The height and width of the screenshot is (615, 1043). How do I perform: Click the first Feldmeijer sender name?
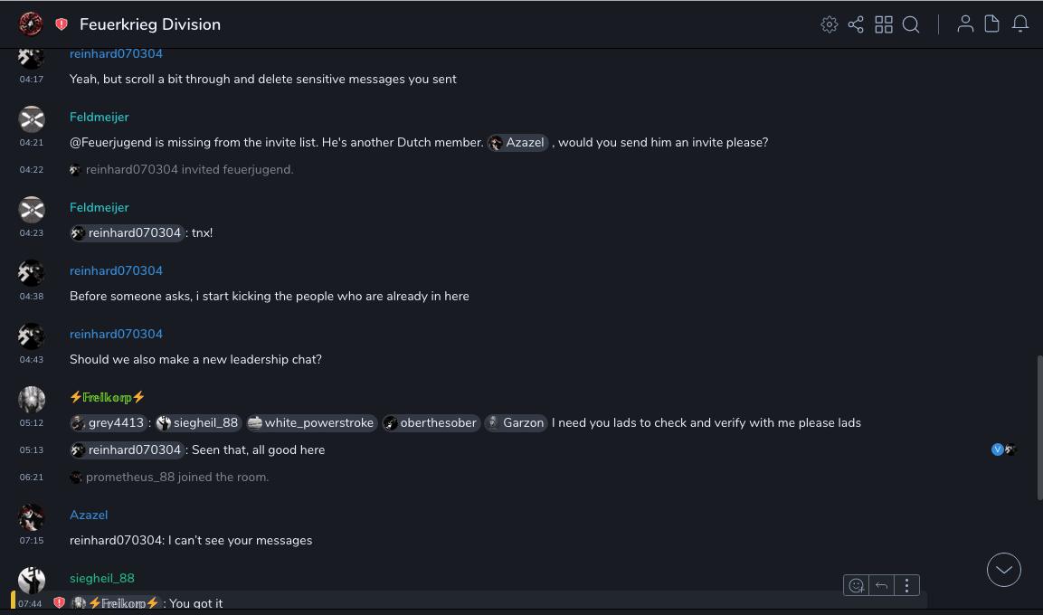point(100,117)
